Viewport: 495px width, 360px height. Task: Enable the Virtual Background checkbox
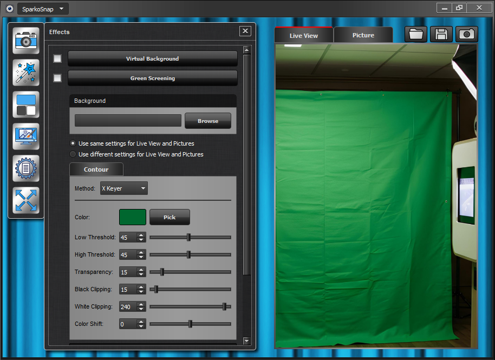click(x=57, y=58)
